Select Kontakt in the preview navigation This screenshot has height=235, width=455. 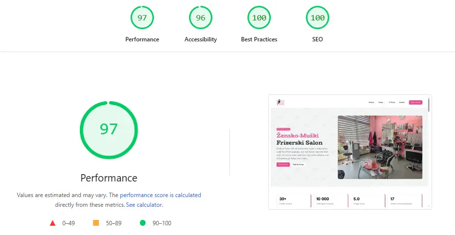pos(402,103)
